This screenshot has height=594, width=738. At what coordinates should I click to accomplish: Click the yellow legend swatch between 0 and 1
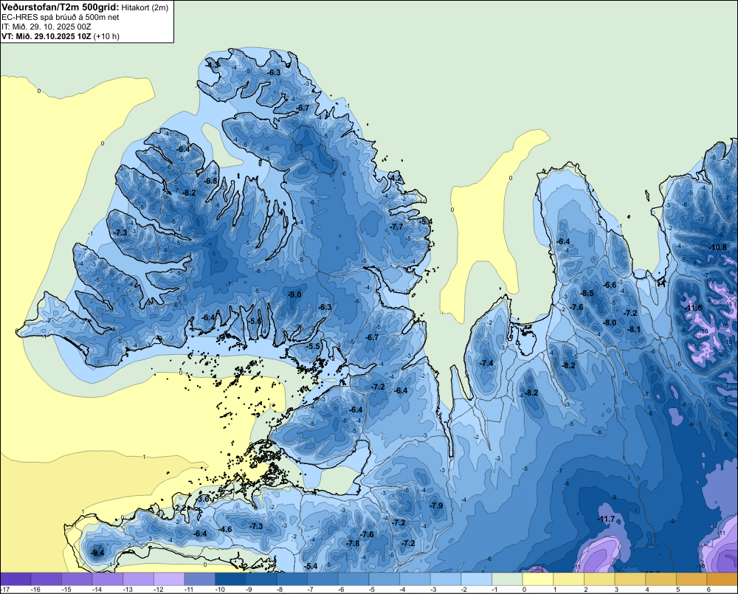pos(538,579)
